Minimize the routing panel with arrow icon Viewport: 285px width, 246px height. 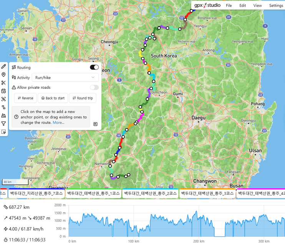click(95, 124)
